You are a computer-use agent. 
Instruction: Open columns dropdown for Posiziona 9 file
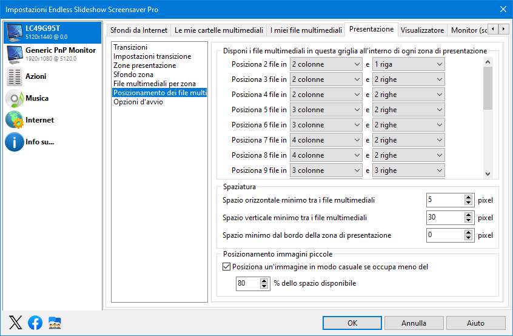tap(326, 170)
